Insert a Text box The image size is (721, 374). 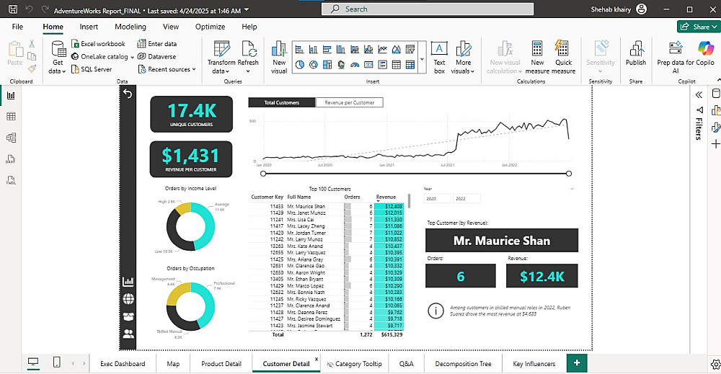click(x=439, y=57)
